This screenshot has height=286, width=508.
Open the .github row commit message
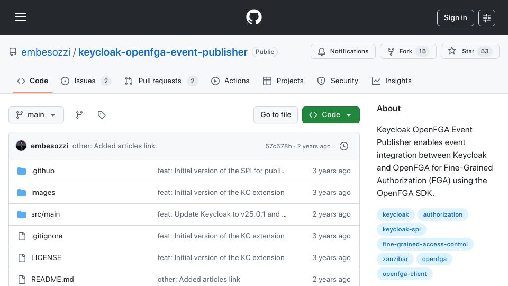click(x=222, y=171)
